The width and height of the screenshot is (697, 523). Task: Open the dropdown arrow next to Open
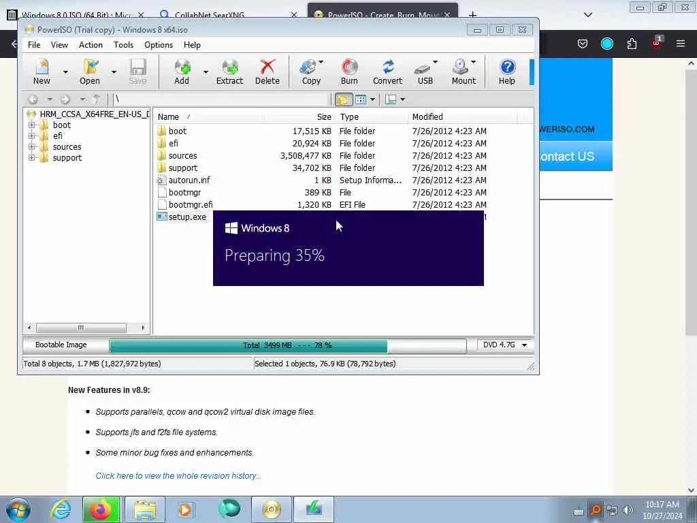(114, 72)
